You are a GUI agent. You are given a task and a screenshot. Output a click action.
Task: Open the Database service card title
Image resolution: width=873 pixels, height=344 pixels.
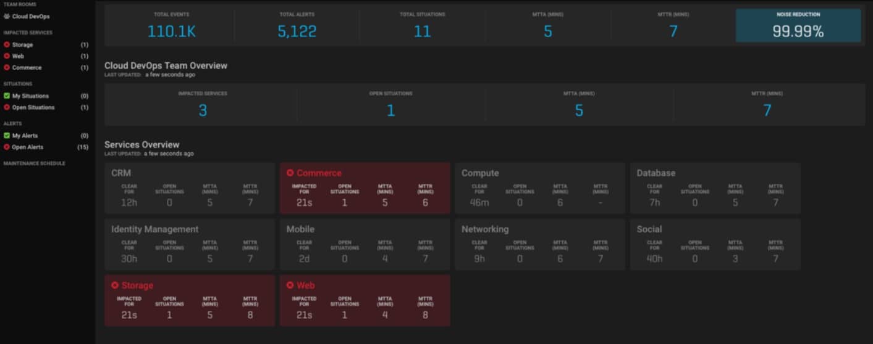[656, 173]
